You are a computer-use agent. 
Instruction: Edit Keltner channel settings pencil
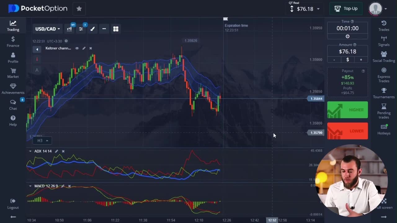pos(84,48)
